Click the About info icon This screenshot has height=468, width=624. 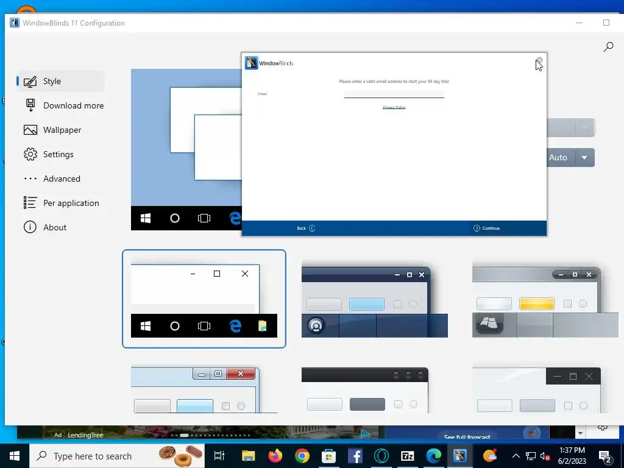[30, 227]
